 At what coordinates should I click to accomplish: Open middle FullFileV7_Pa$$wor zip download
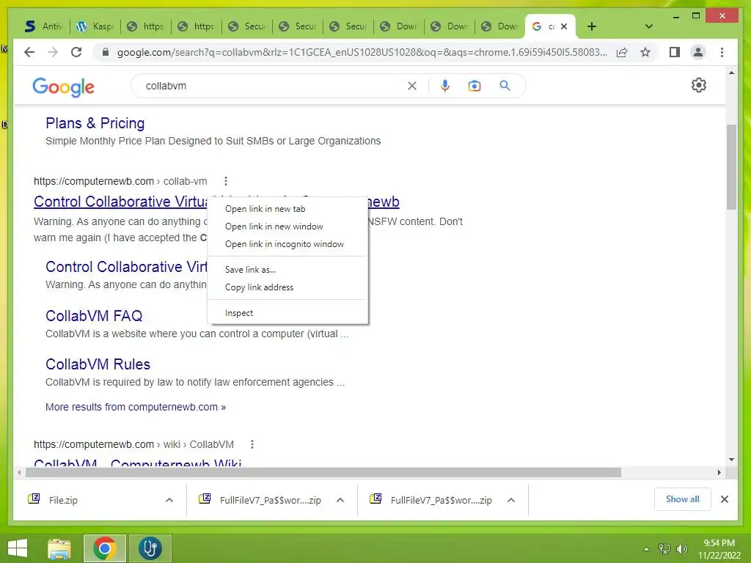coord(270,500)
